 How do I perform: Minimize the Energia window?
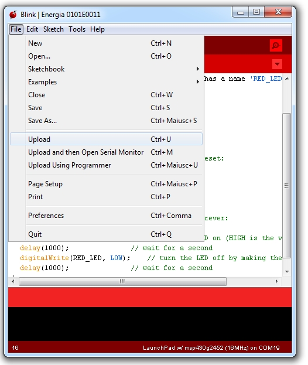pos(241,12)
